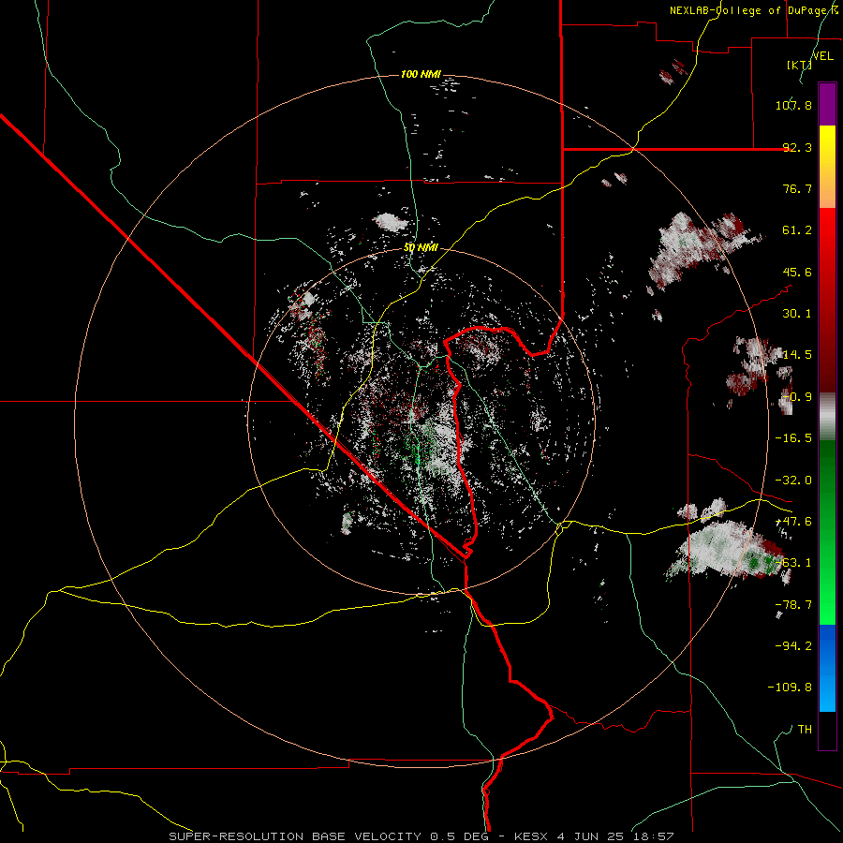The image size is (843, 843).
Task: Select the 61.2 legend value
Action: click(x=797, y=230)
